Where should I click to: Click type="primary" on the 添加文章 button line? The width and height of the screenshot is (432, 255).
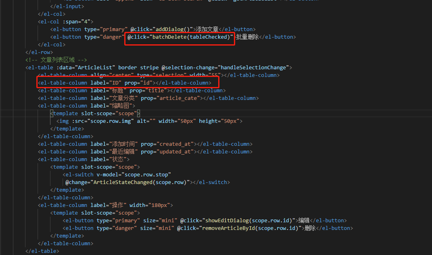point(106,29)
